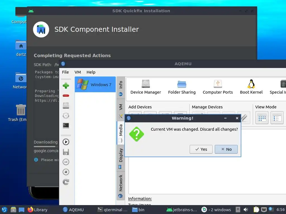This screenshot has height=214, width=286.
Task: Click the Information label in AQEMU
Action: click(x=140, y=199)
